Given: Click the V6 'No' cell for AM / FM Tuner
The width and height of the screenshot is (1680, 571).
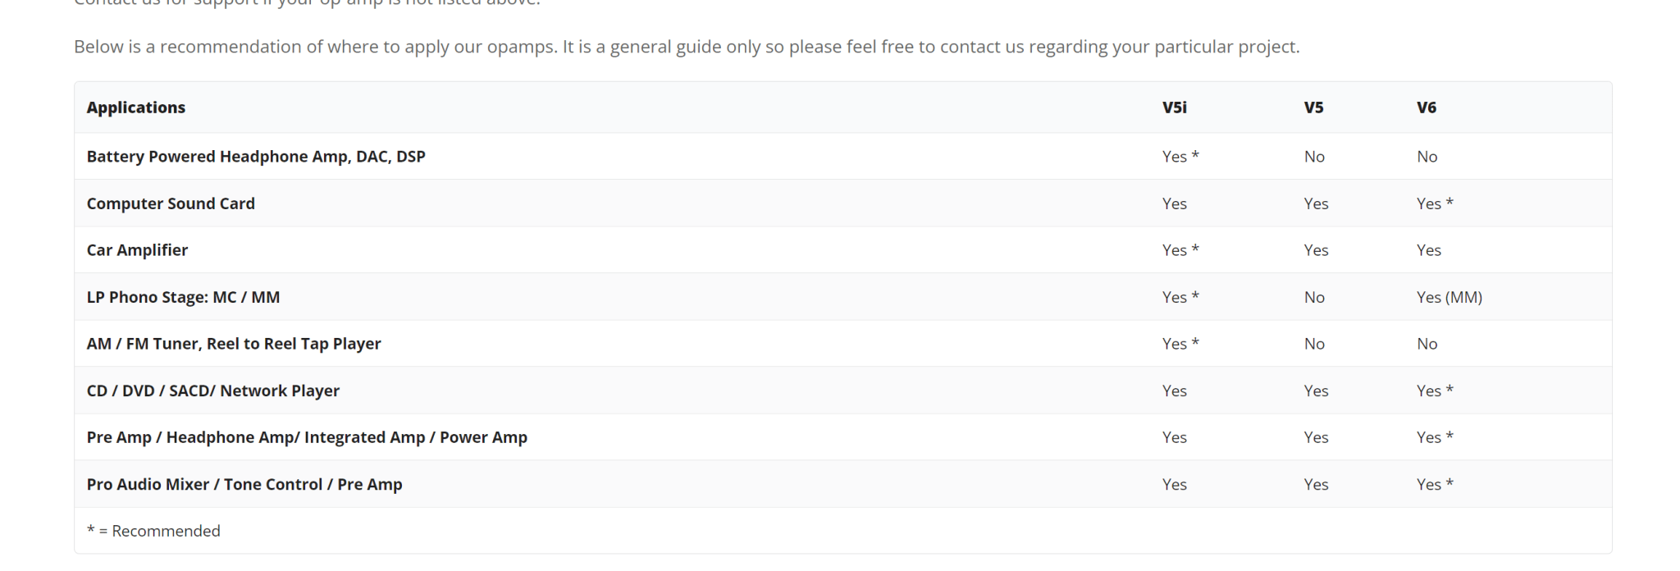Looking at the screenshot, I should click(x=1427, y=344).
